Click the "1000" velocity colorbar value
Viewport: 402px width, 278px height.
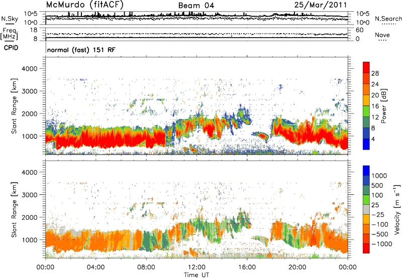tap(379, 176)
